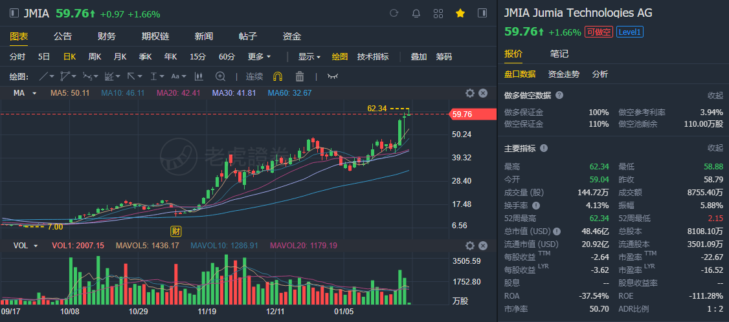Select the 分时 intraday timeframe
The image size is (729, 322).
click(17, 57)
